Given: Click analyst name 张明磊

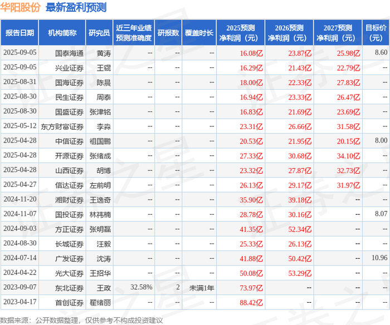Looking at the screenshot, I should 100,229.
